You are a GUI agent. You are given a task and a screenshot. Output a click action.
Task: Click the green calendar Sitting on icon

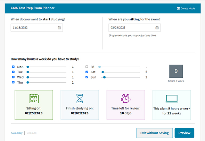click(34, 98)
